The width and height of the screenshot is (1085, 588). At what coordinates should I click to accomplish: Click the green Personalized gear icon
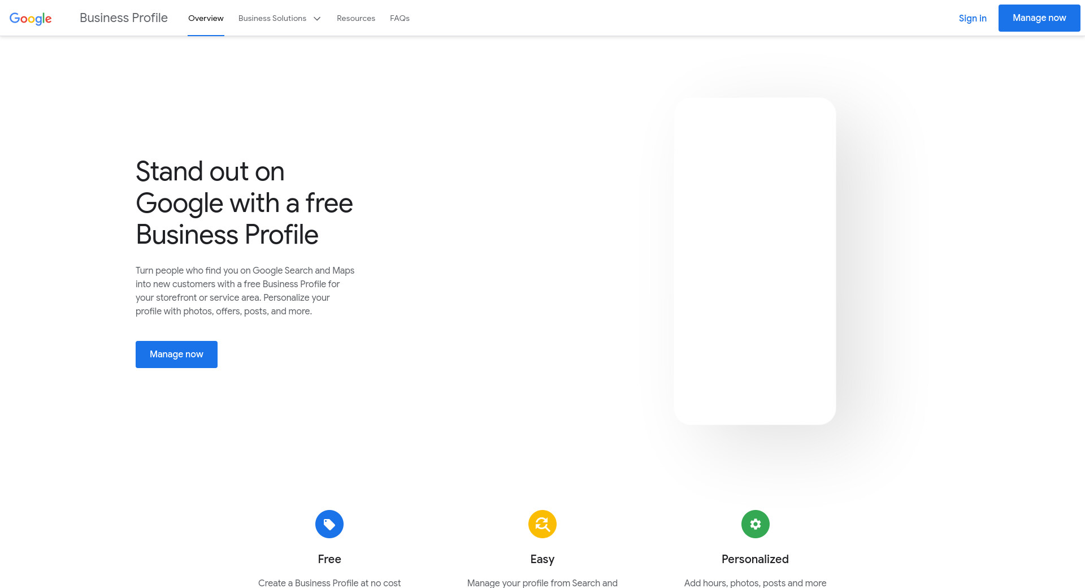coord(756,524)
